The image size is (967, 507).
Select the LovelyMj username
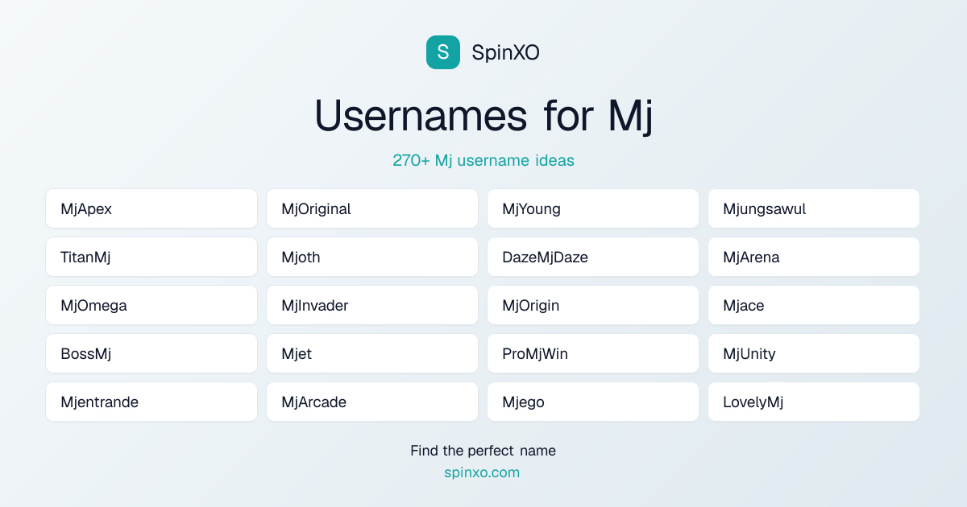pos(814,402)
